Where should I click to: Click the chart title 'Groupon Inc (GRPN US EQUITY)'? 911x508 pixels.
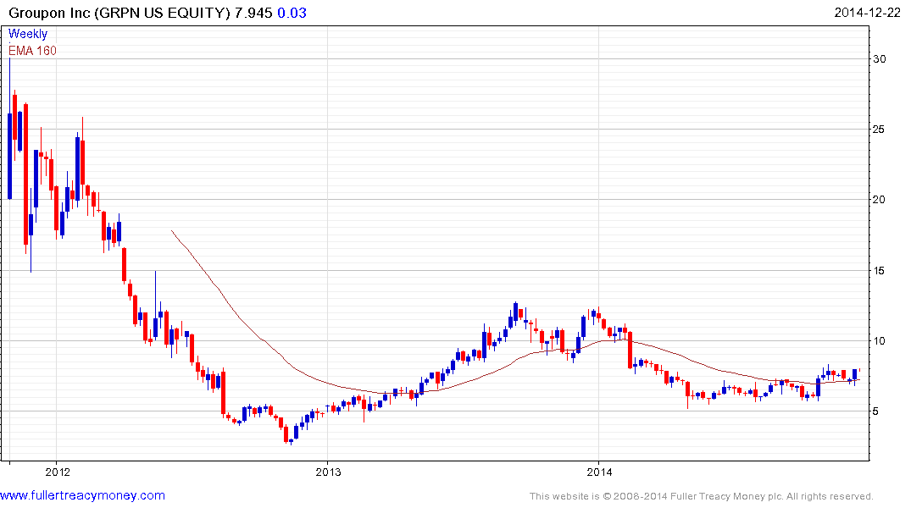point(119,13)
